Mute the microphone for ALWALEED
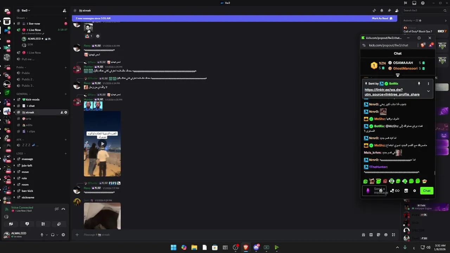The width and height of the screenshot is (450, 253). click(x=42, y=235)
